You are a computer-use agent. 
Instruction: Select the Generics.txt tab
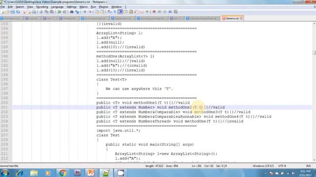point(232,18)
